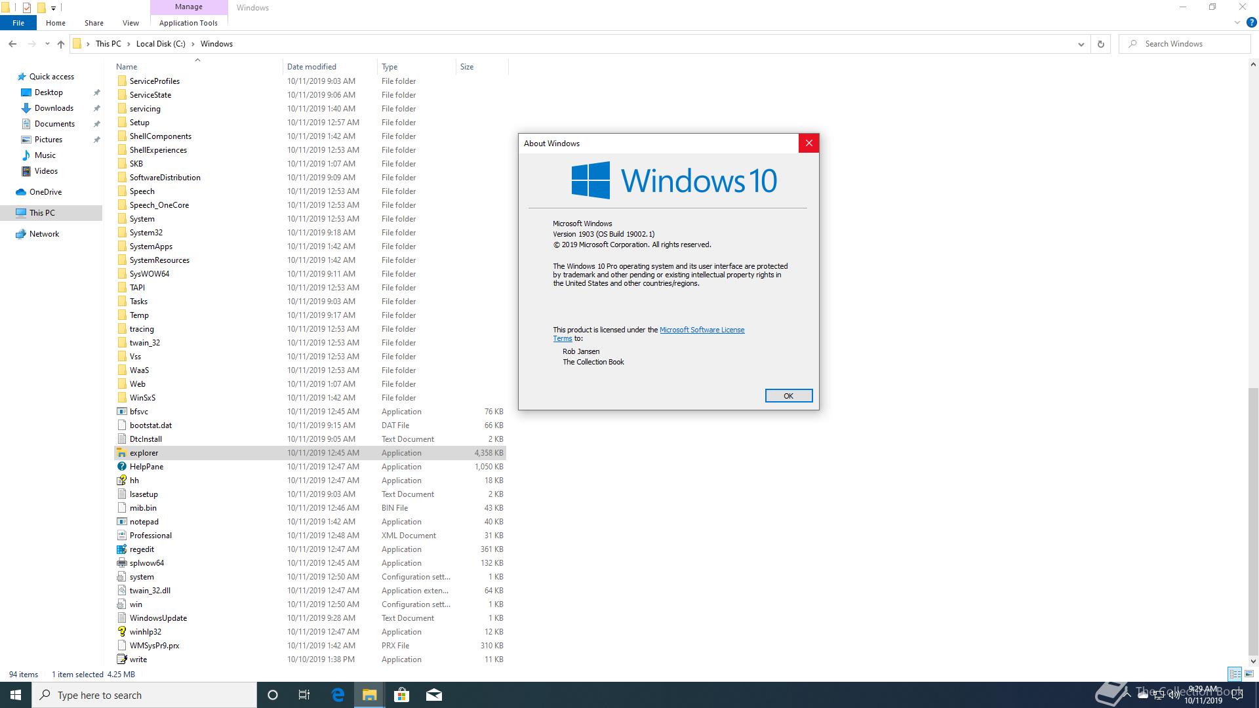1259x708 pixels.
Task: Click OK in About Windows dialog
Action: 788,396
